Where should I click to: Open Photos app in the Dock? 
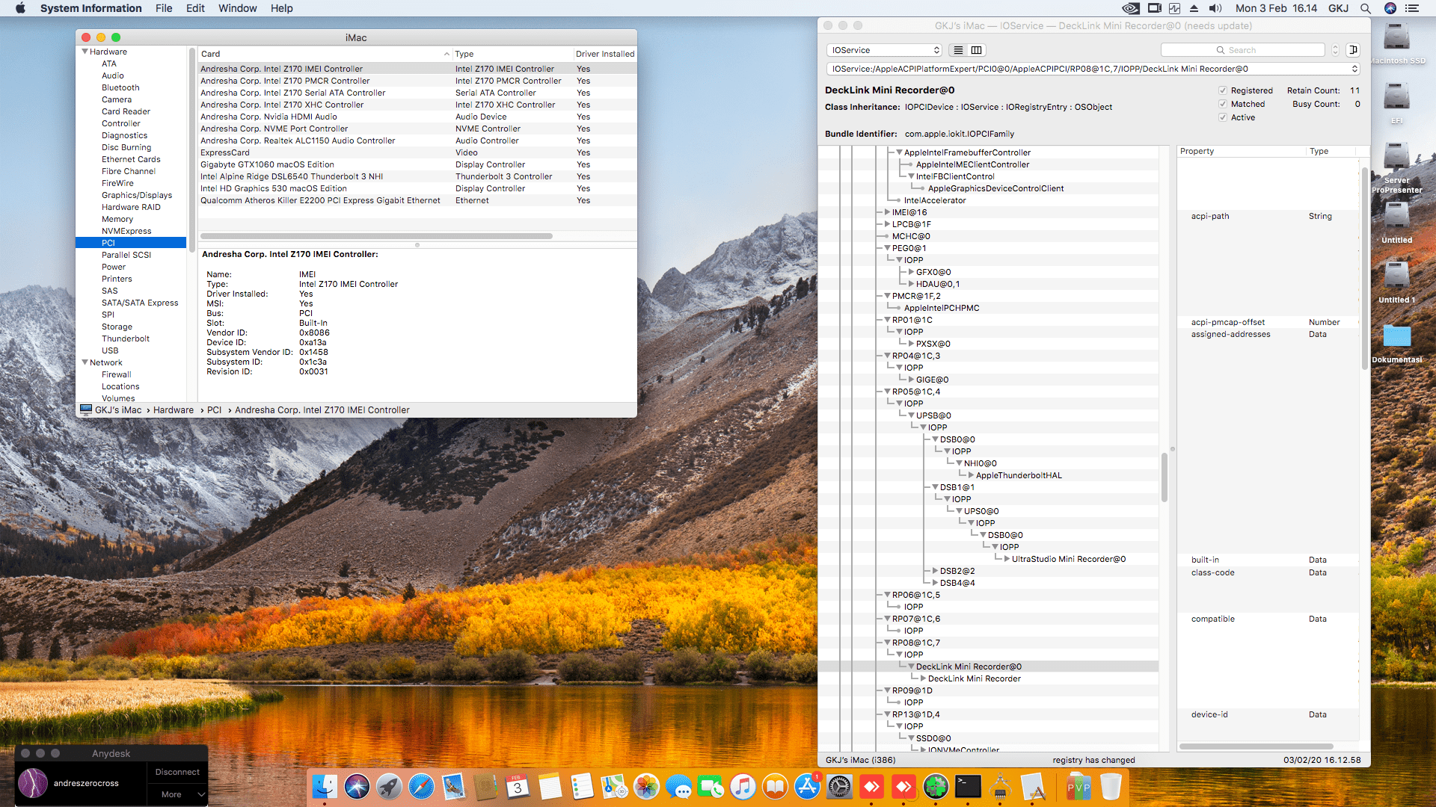[x=646, y=787]
